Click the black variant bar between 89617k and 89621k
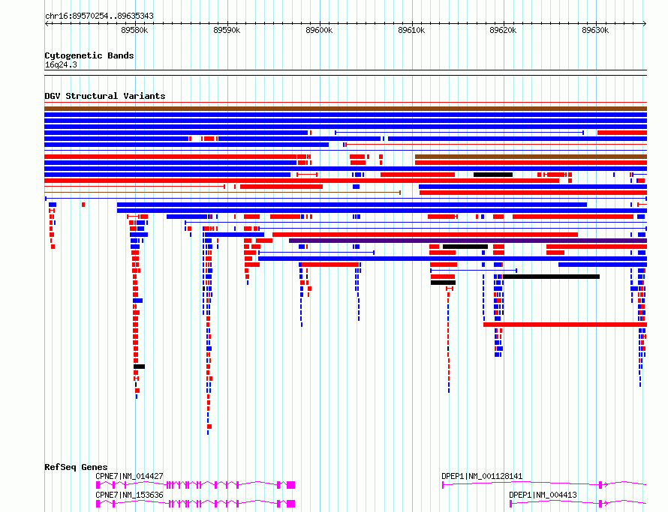This screenshot has height=512, width=668. point(493,175)
